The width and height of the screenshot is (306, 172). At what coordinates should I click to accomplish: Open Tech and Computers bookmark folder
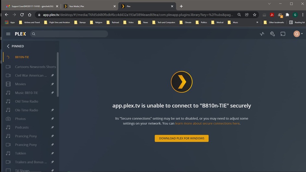[x=164, y=22]
